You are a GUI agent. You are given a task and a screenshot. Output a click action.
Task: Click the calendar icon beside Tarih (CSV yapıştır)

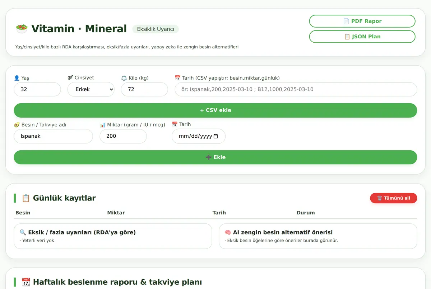(x=177, y=78)
